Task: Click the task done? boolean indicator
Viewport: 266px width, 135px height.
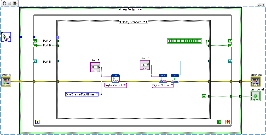Action: pyautogui.click(x=256, y=96)
